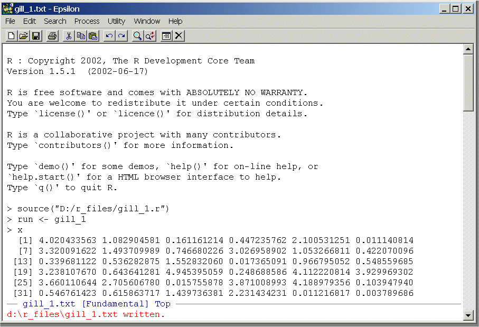Open search with the magnifying glass icon
This screenshot has height=327, width=479.
point(137,36)
